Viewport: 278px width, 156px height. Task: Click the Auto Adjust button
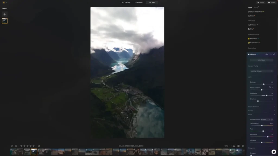click(261, 60)
